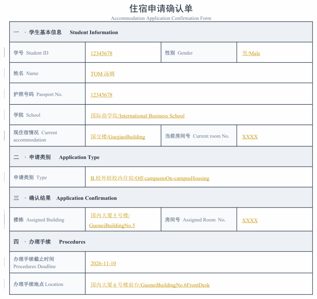The height and width of the screenshot is (299, 317).
Task: Click the gender value 男/Male
Action: point(251,53)
